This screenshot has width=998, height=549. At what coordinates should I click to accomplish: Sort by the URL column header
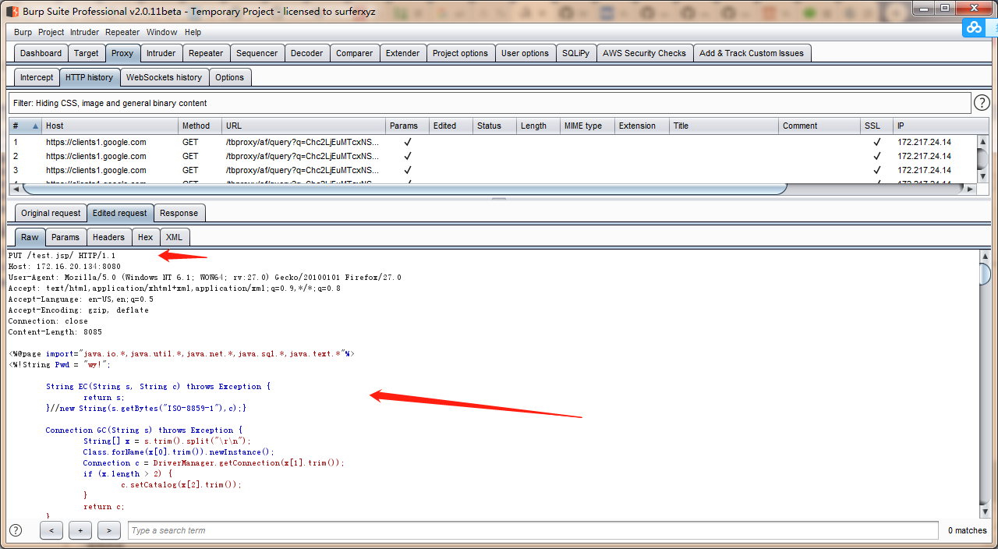point(304,126)
